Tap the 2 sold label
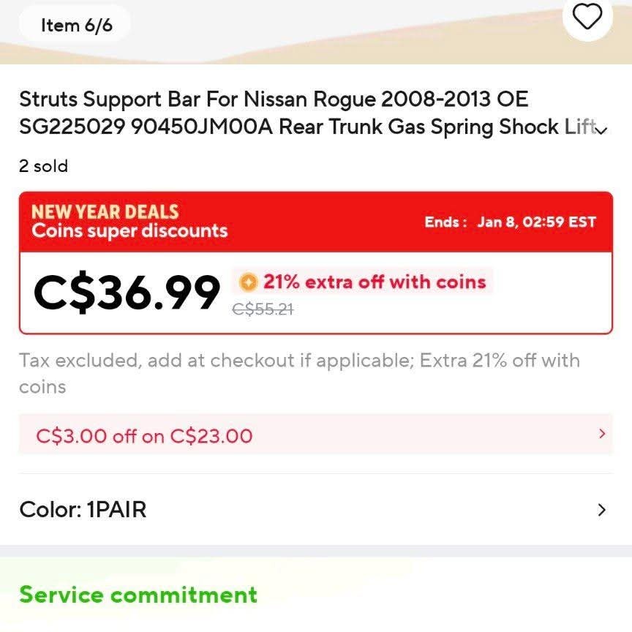This screenshot has height=632, width=632. [x=44, y=166]
